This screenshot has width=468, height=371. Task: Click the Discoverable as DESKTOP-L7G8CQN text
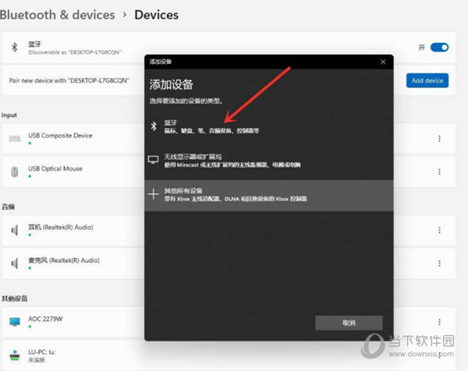75,52
